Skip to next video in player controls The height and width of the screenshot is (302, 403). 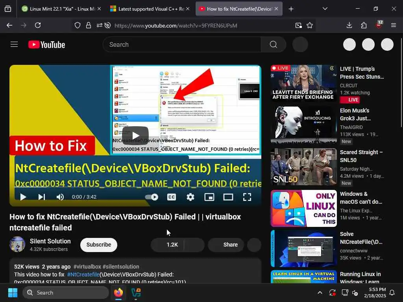coord(42,197)
